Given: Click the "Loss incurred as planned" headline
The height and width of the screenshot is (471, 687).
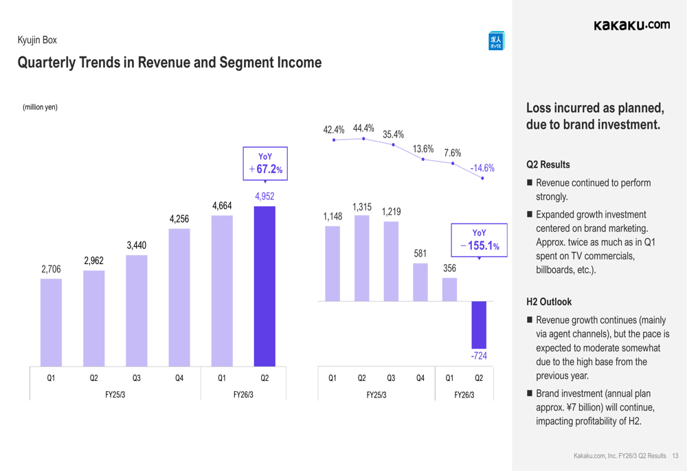Looking at the screenshot, I should (594, 116).
